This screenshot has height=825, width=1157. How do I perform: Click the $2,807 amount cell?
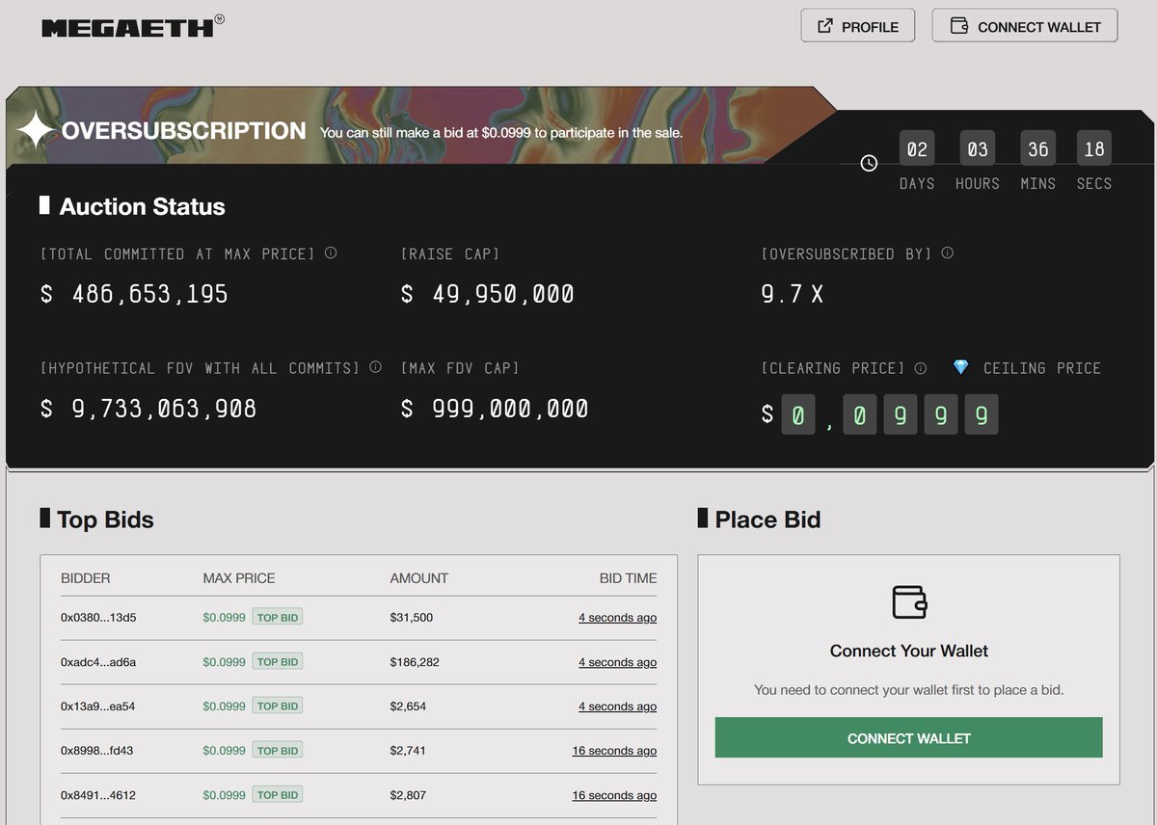click(x=408, y=795)
